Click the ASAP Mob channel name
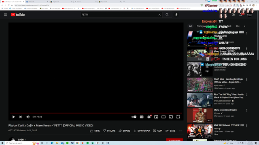This screenshot has width=259, height=145. 218,85
